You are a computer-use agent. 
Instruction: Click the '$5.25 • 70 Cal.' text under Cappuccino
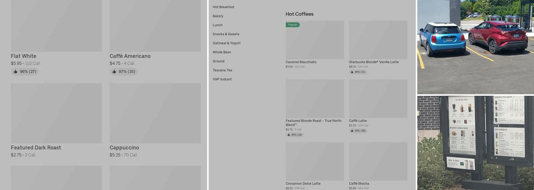point(124,155)
